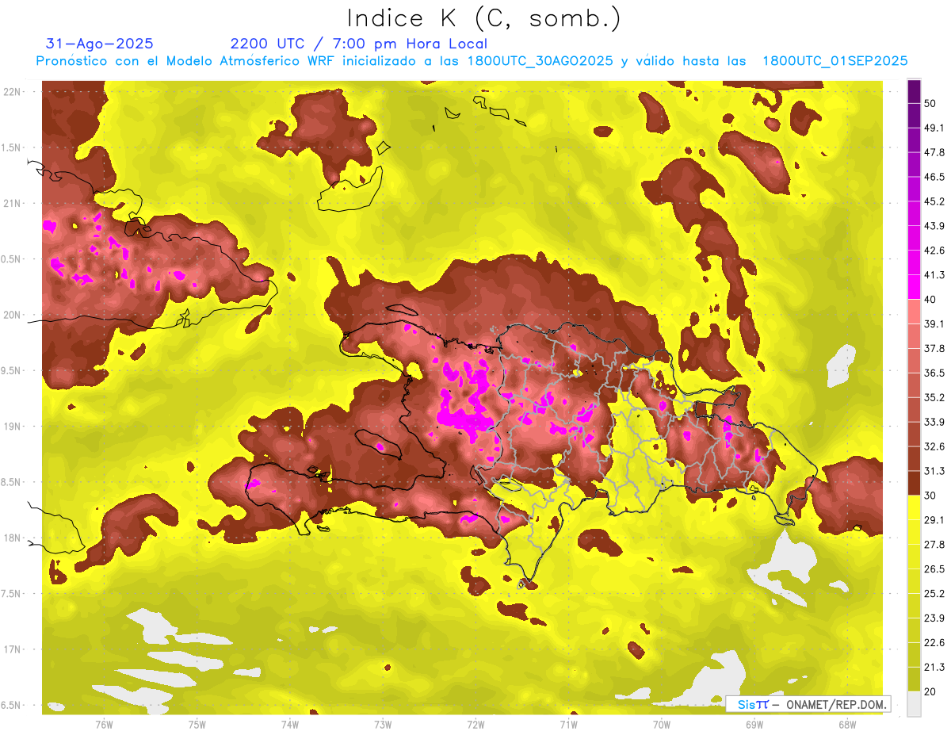Click the 75W longitude label

click(197, 724)
